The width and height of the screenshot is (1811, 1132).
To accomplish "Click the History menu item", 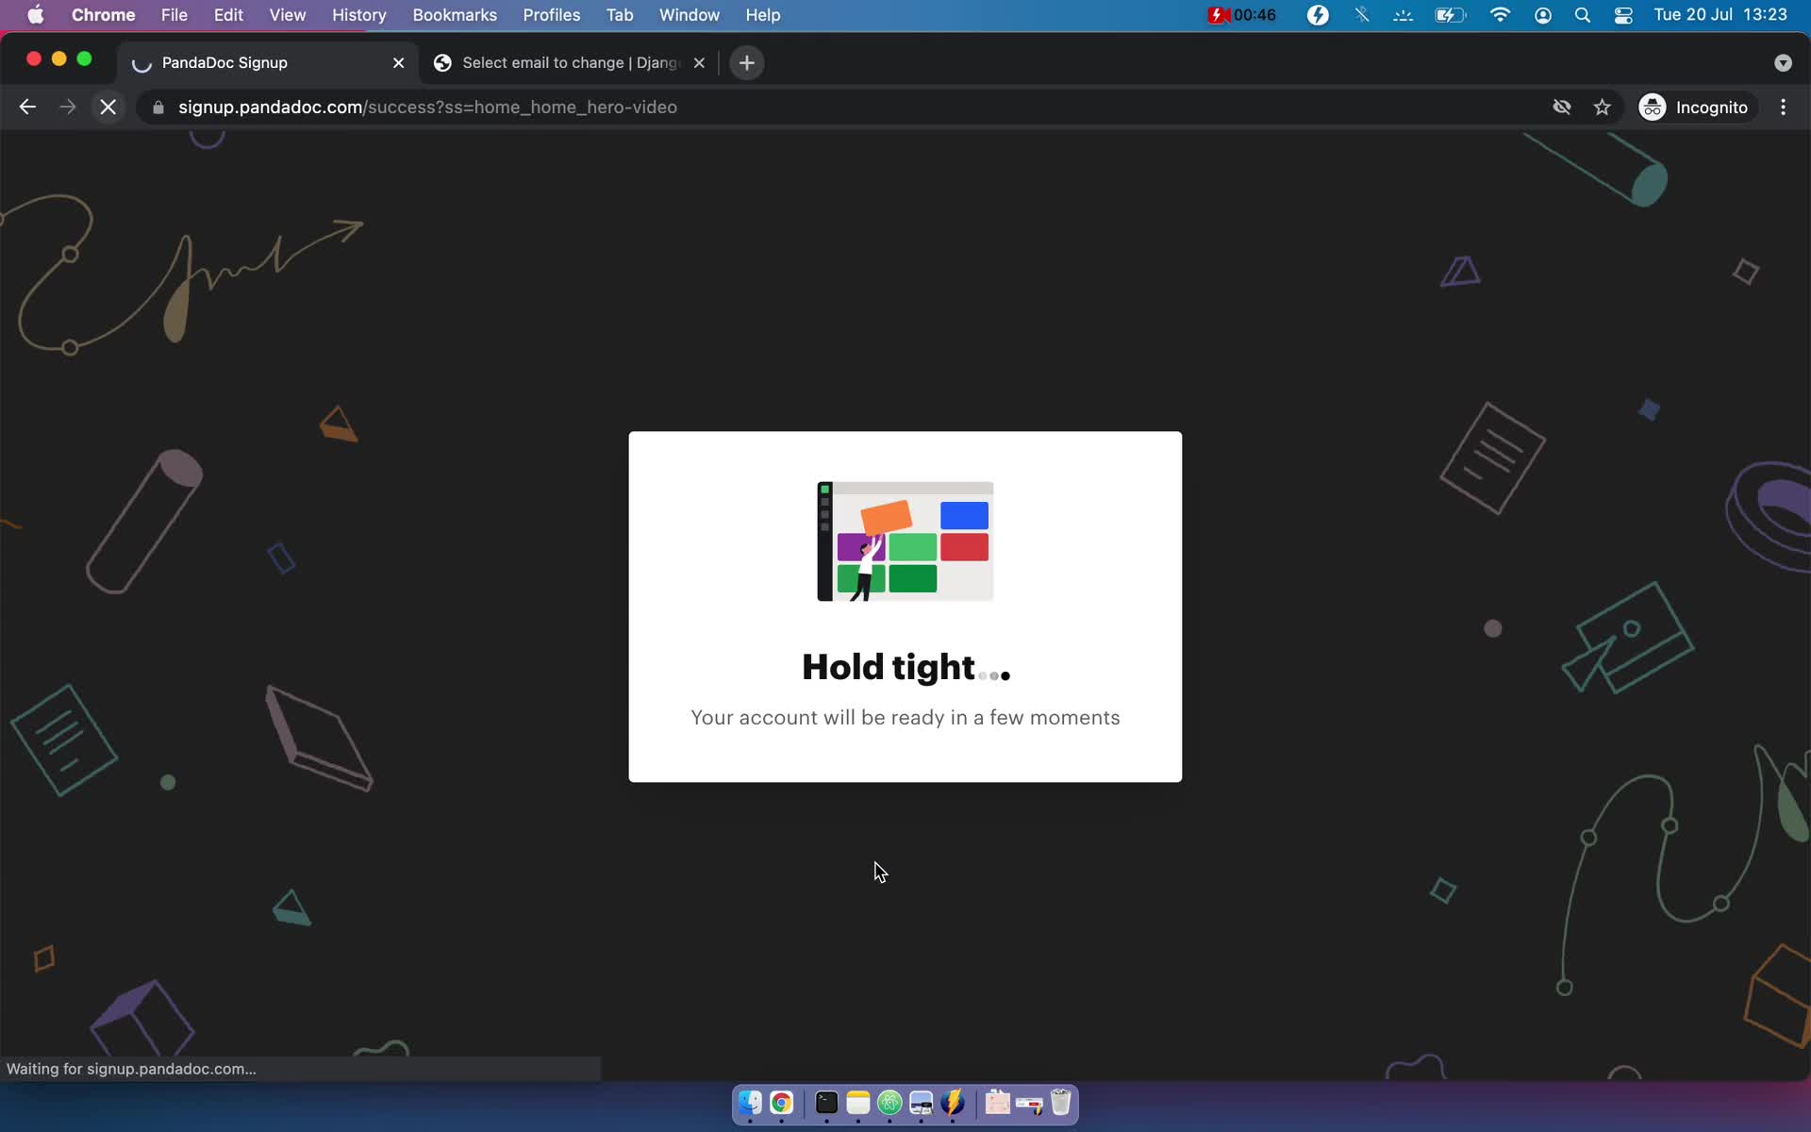I will 358,14.
